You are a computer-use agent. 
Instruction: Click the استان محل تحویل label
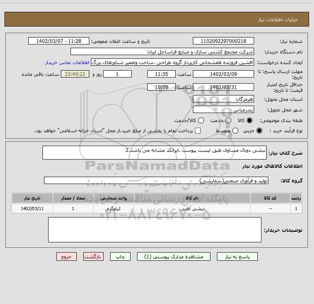click(283, 99)
